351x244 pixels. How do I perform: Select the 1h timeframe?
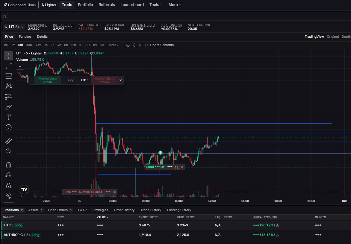(46, 45)
